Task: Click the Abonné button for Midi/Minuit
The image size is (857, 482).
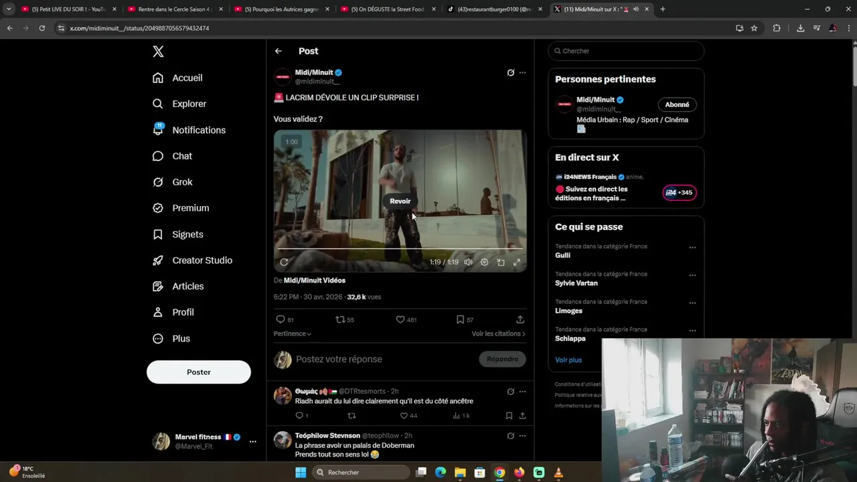Action: click(x=678, y=104)
